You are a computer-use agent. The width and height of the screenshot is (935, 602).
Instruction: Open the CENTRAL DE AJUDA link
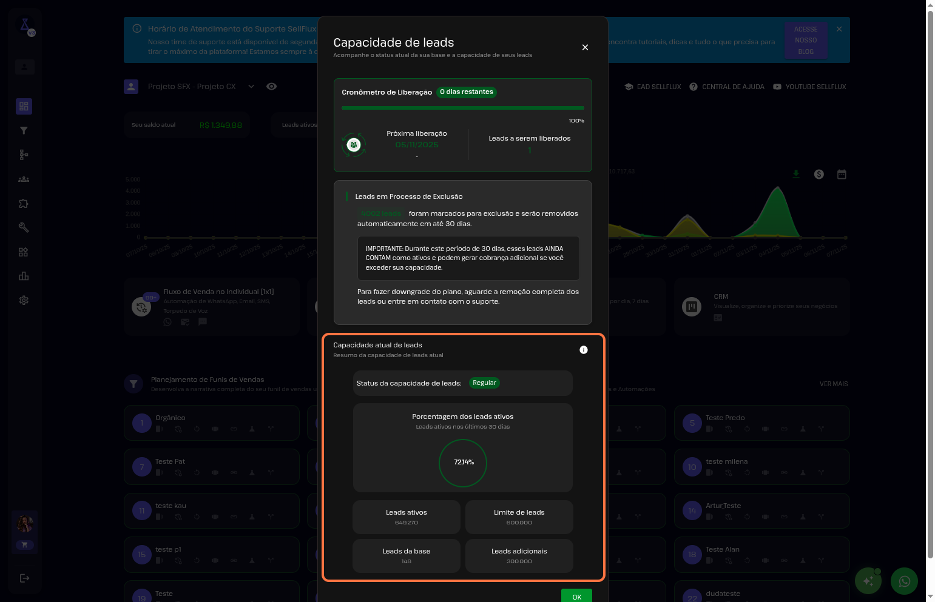[727, 87]
